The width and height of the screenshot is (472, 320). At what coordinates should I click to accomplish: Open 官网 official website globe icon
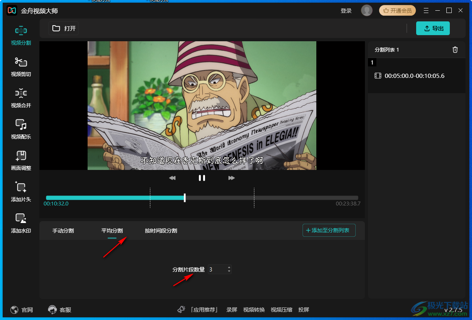15,310
